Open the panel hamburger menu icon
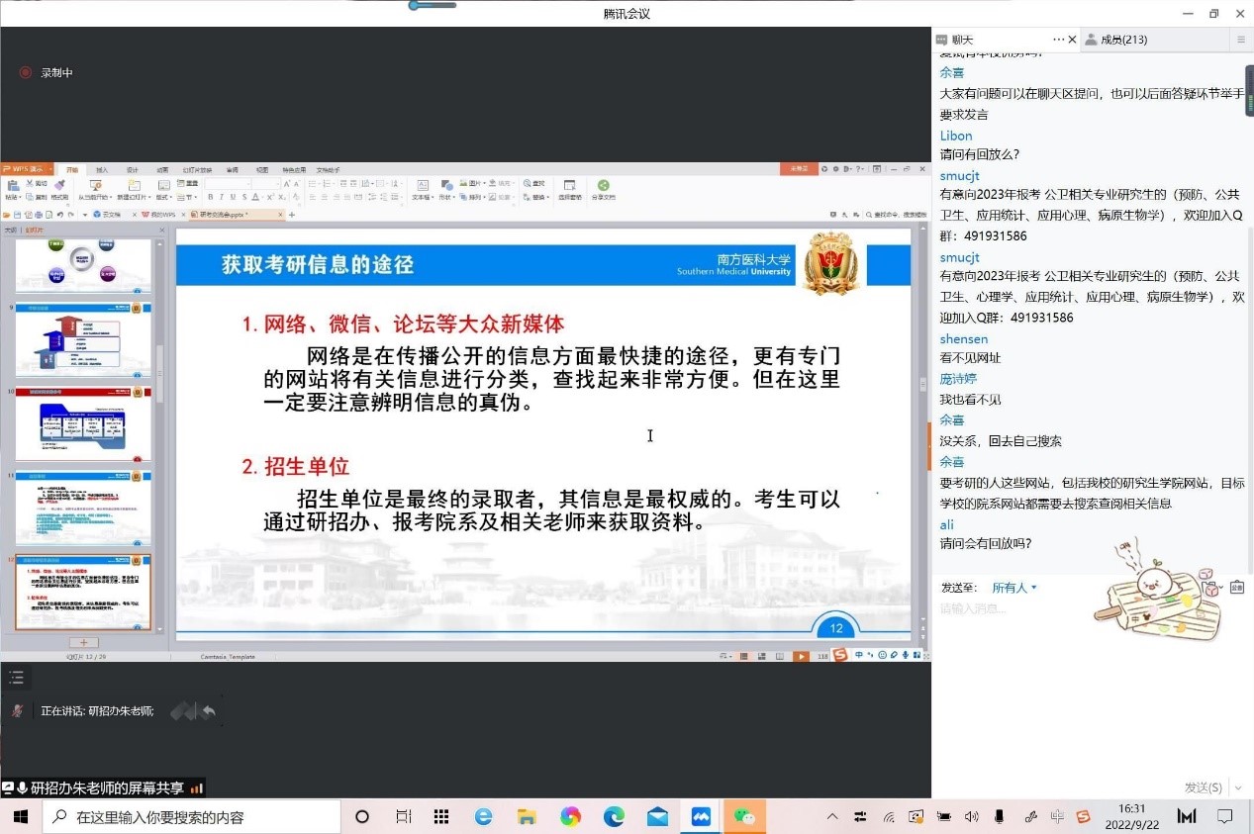This screenshot has width=1254, height=834. pos(1240,40)
